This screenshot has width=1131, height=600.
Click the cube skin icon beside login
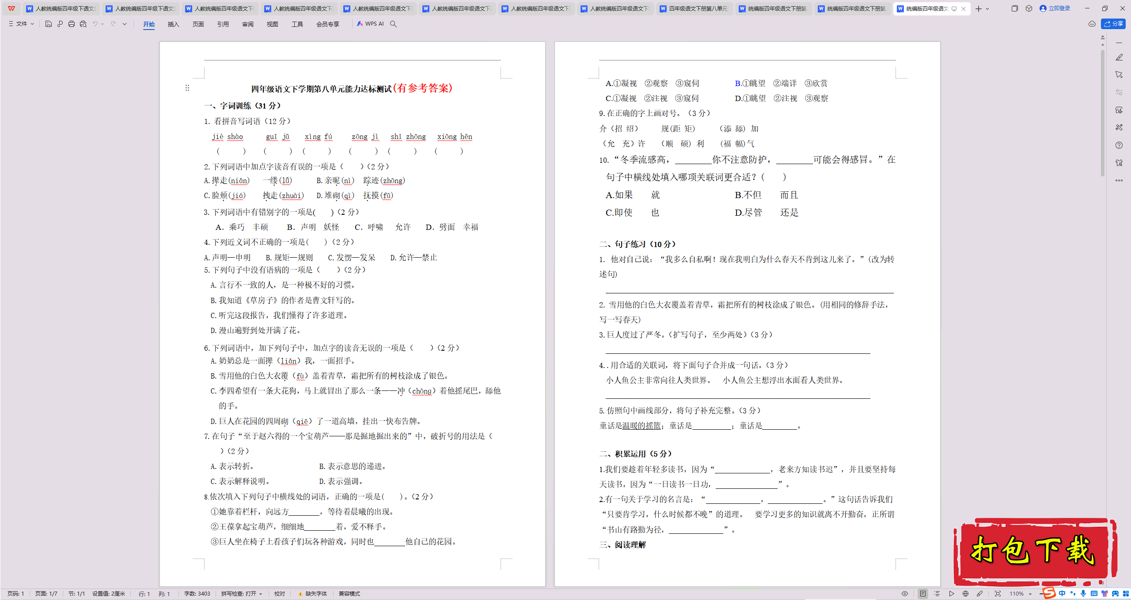pyautogui.click(x=1029, y=8)
